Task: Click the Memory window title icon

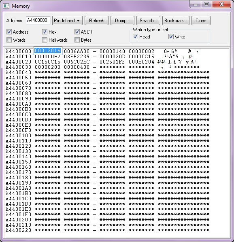Action: (x=6, y=6)
